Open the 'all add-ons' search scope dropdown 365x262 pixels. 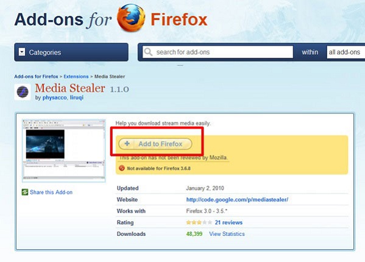(x=346, y=52)
